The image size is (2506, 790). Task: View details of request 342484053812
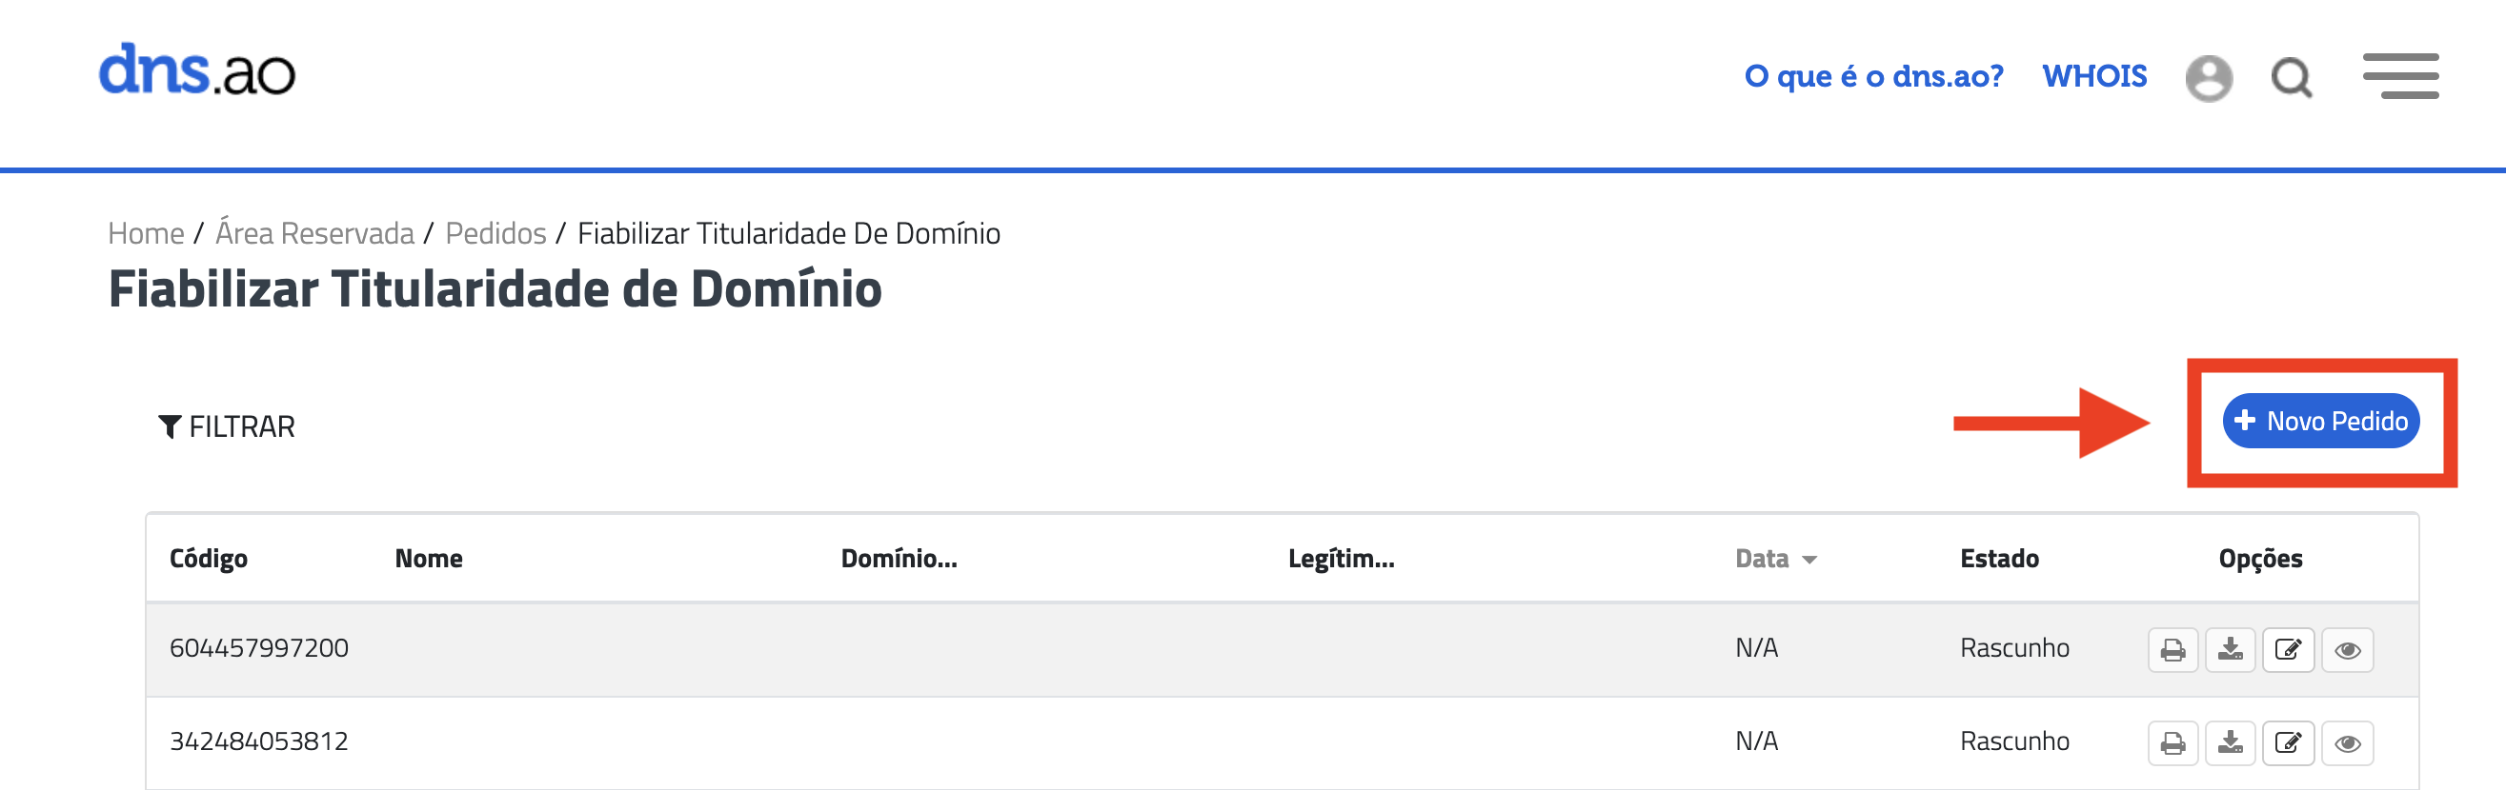(x=2347, y=743)
